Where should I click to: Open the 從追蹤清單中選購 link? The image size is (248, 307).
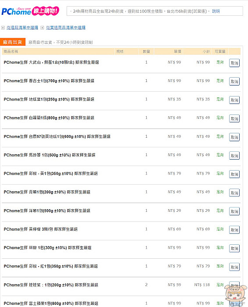coord(22,28)
